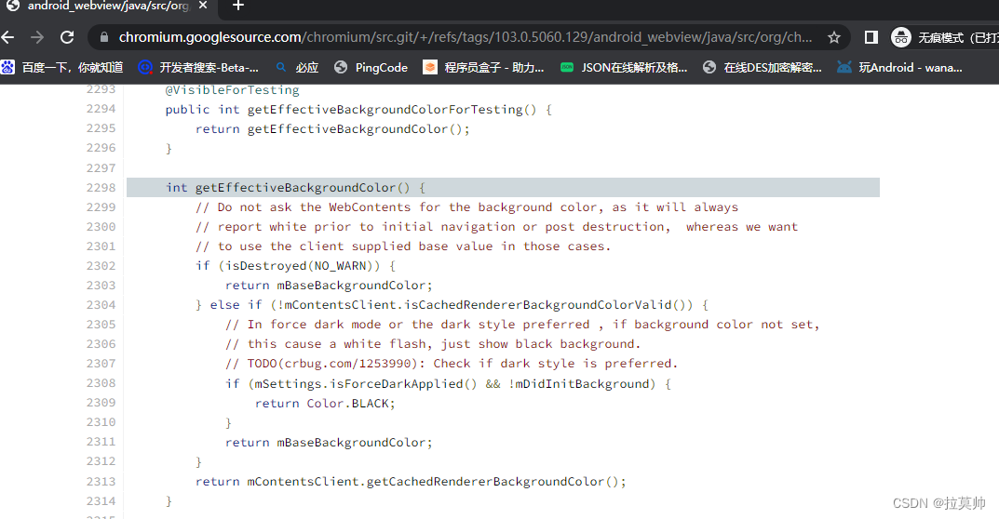Go back to previous page
999x519 pixels.
point(8,37)
